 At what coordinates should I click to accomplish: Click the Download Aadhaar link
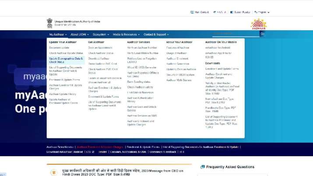pyautogui.click(x=99, y=58)
